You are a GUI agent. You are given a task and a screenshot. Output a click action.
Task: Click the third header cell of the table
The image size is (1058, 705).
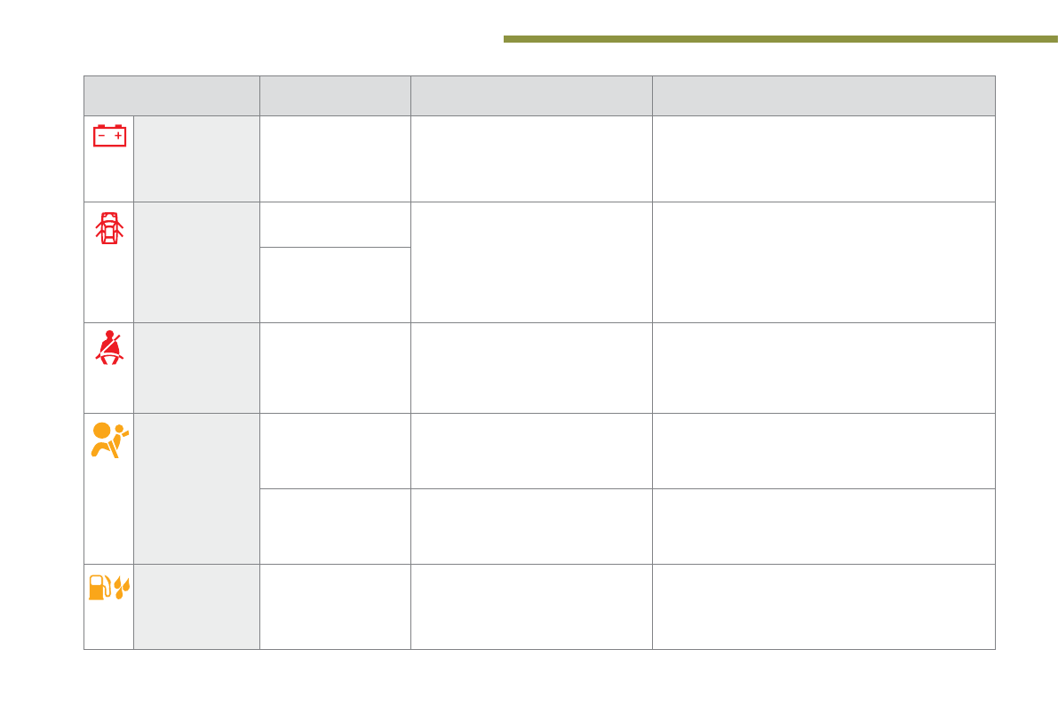click(531, 96)
